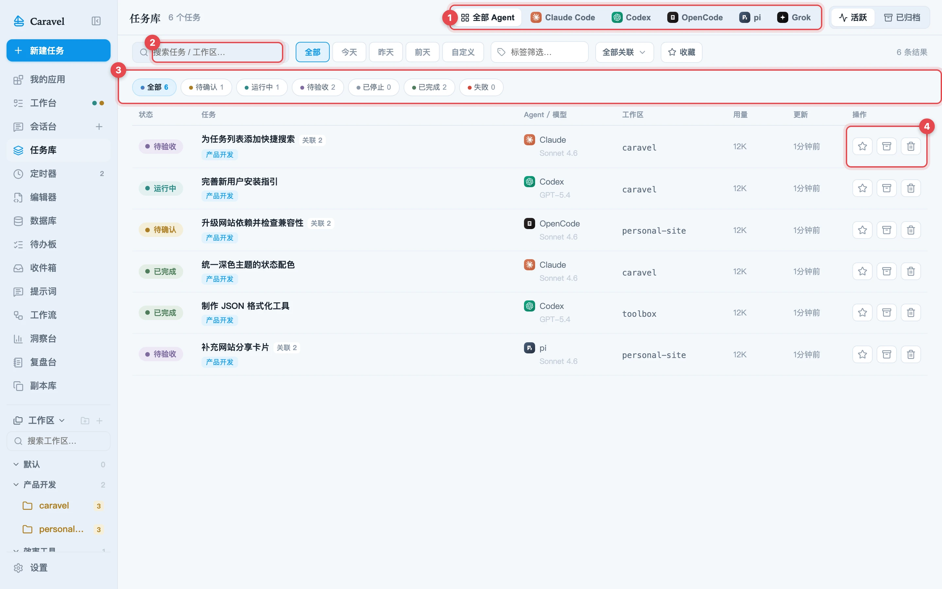The image size is (942, 589).
Task: Select the Codex agent tab
Action: (631, 18)
